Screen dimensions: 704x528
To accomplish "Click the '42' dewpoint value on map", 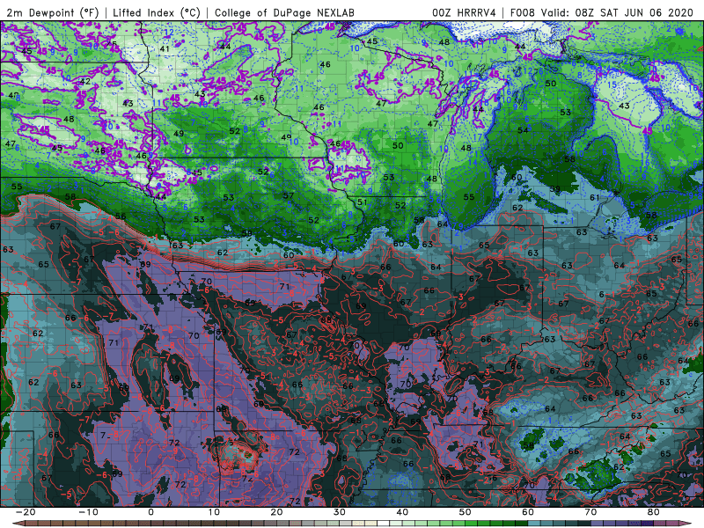I will pyautogui.click(x=84, y=82).
